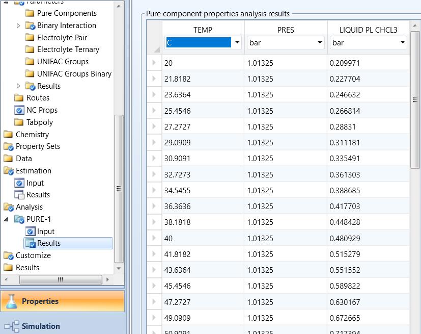Screen dimensions: 421x334
Task: Open the TEMP units dropdown
Action: click(x=237, y=43)
